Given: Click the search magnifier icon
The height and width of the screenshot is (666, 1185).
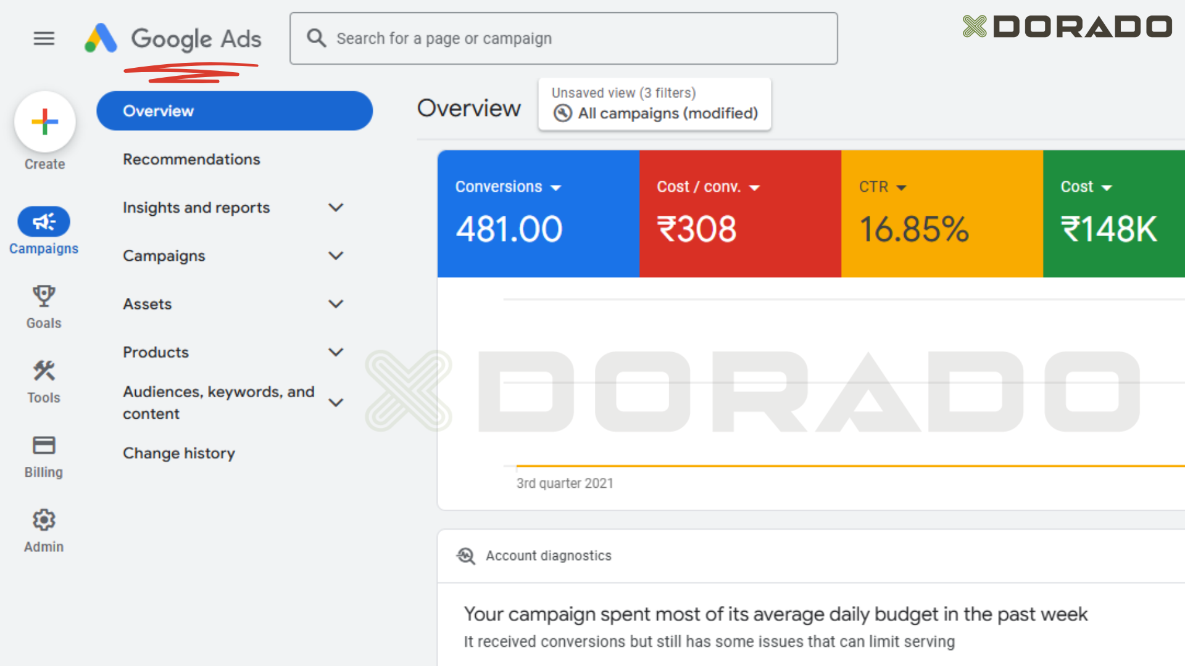Looking at the screenshot, I should click(x=317, y=38).
